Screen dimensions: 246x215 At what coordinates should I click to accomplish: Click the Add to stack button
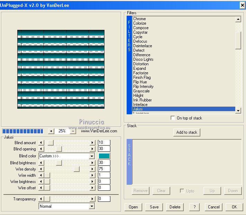click(187, 132)
